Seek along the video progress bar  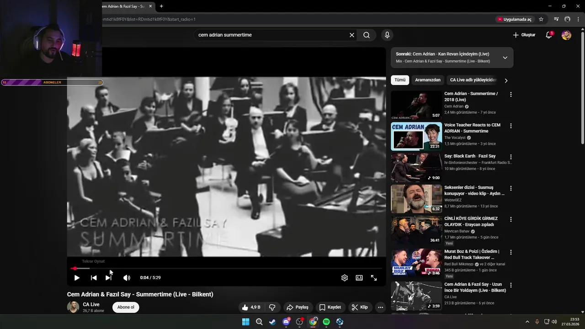227,268
